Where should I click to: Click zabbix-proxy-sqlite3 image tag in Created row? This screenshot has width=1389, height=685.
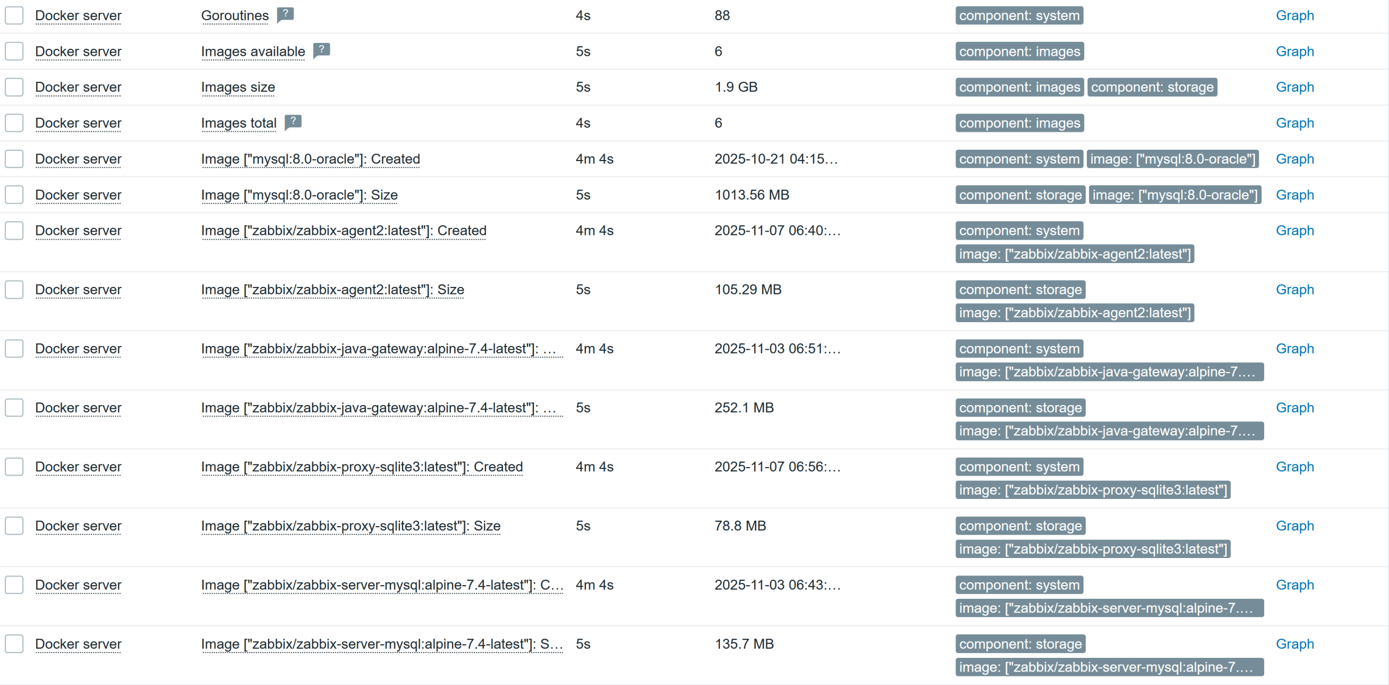pyautogui.click(x=1093, y=490)
